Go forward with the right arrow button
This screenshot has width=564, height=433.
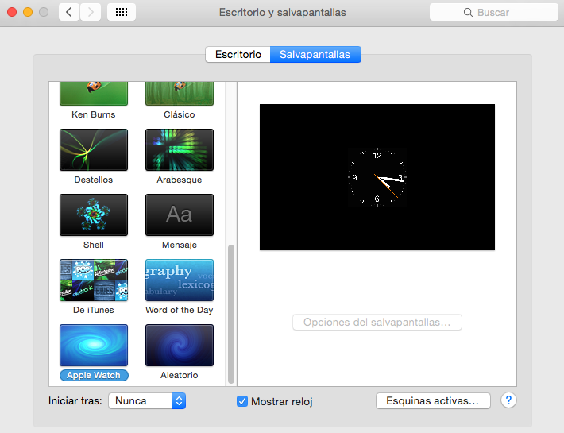tap(91, 12)
